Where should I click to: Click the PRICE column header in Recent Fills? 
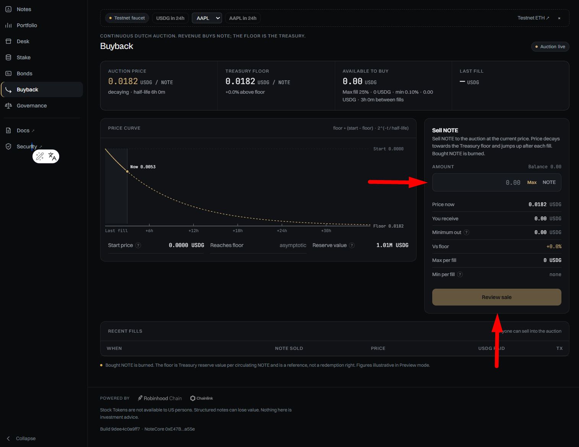click(x=378, y=348)
